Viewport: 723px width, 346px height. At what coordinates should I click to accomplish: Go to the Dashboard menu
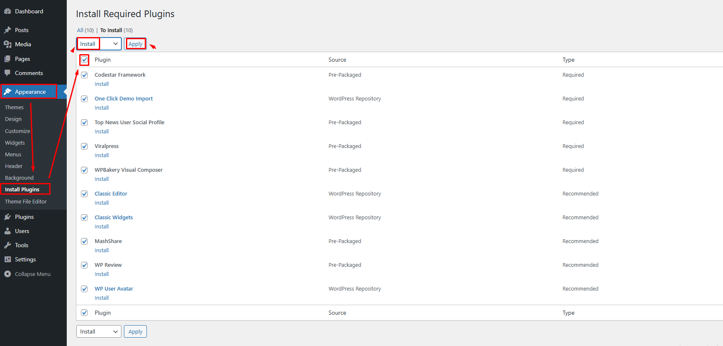(29, 11)
